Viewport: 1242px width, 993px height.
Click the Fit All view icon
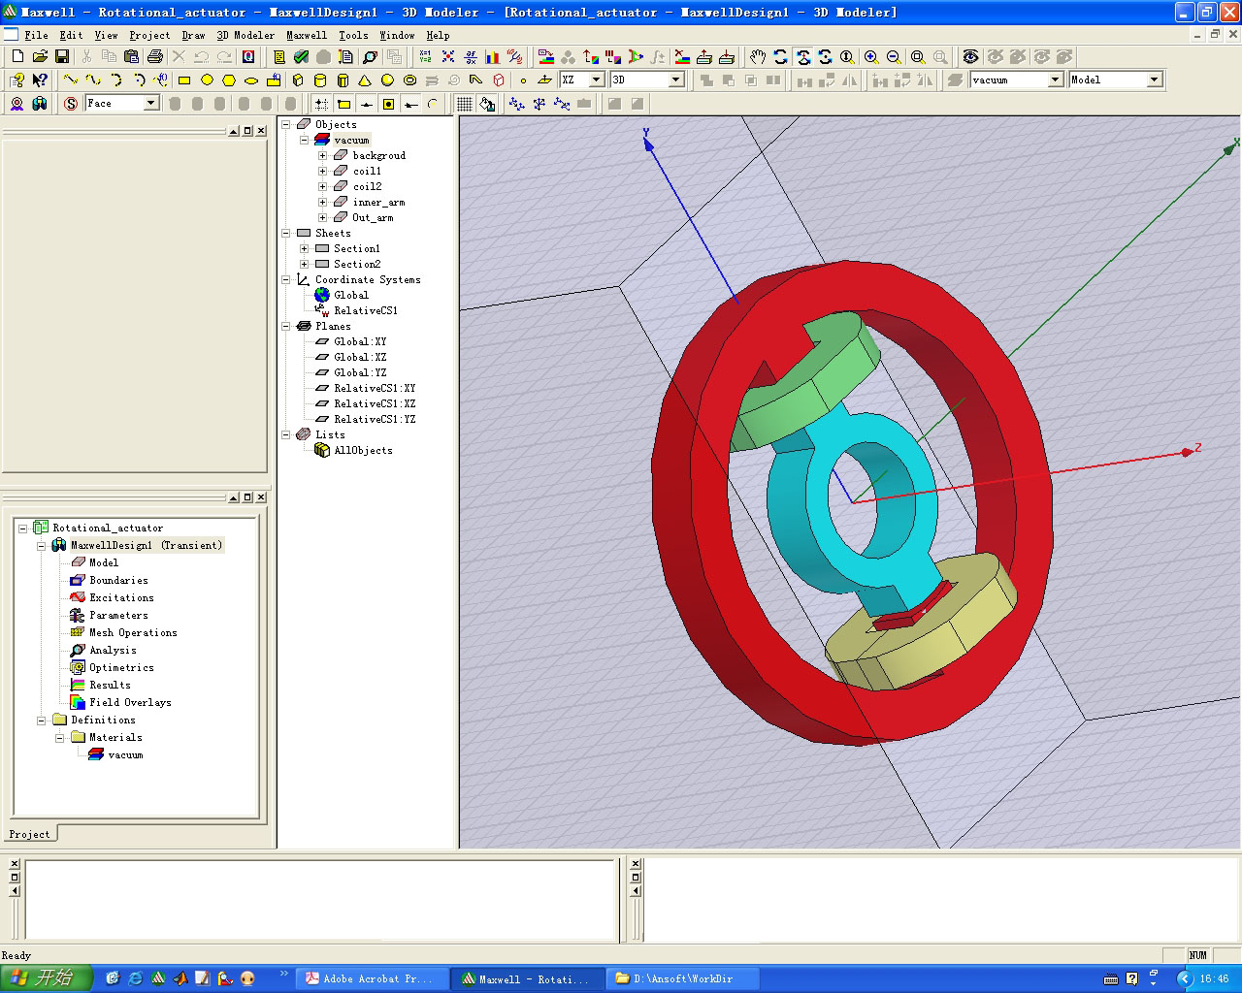918,57
